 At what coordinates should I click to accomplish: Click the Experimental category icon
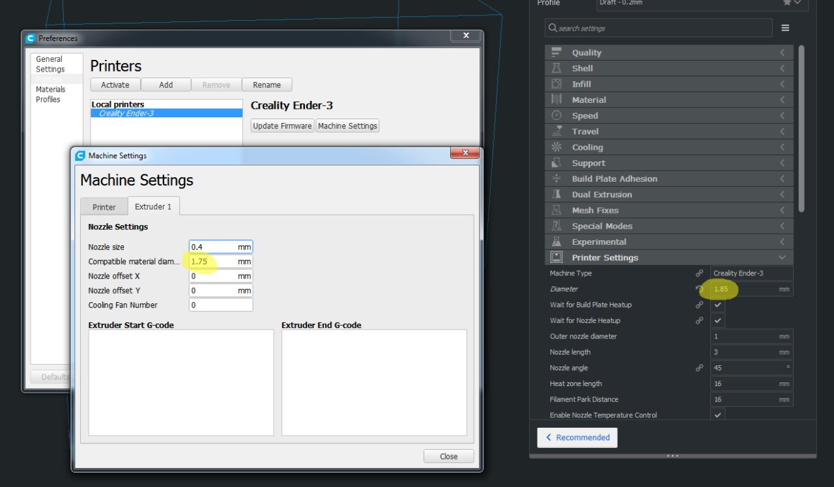(556, 242)
